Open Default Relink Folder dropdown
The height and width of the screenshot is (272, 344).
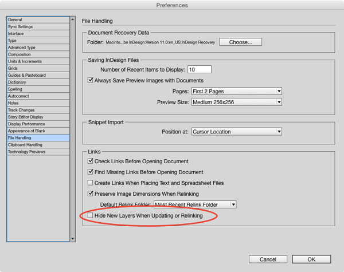click(195, 204)
